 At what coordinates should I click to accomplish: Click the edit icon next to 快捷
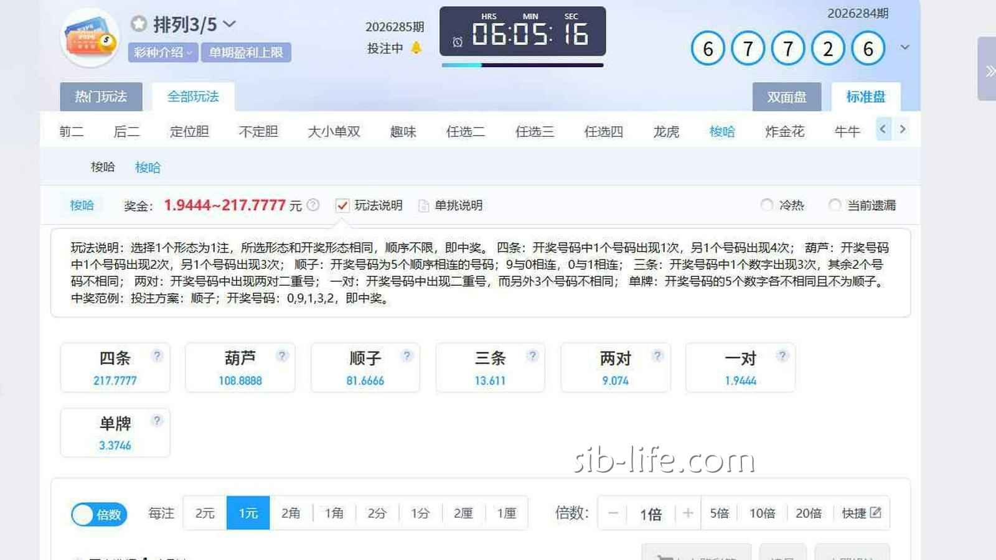(876, 512)
